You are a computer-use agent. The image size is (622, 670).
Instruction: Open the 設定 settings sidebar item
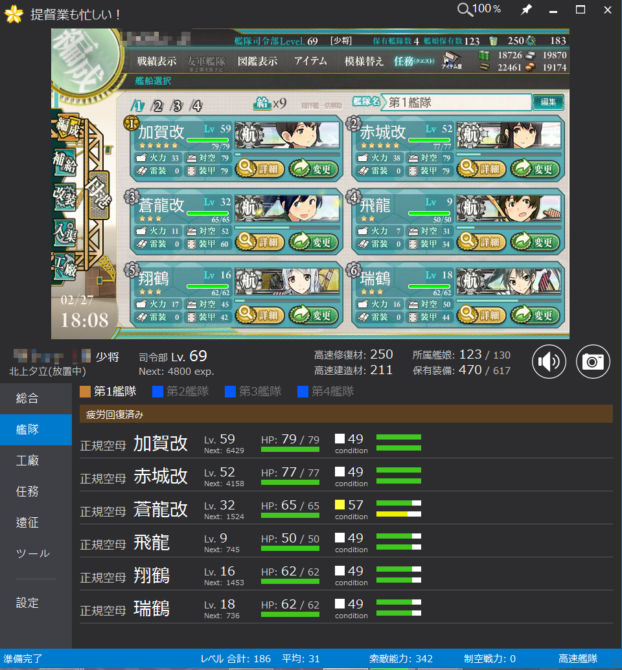[x=36, y=603]
